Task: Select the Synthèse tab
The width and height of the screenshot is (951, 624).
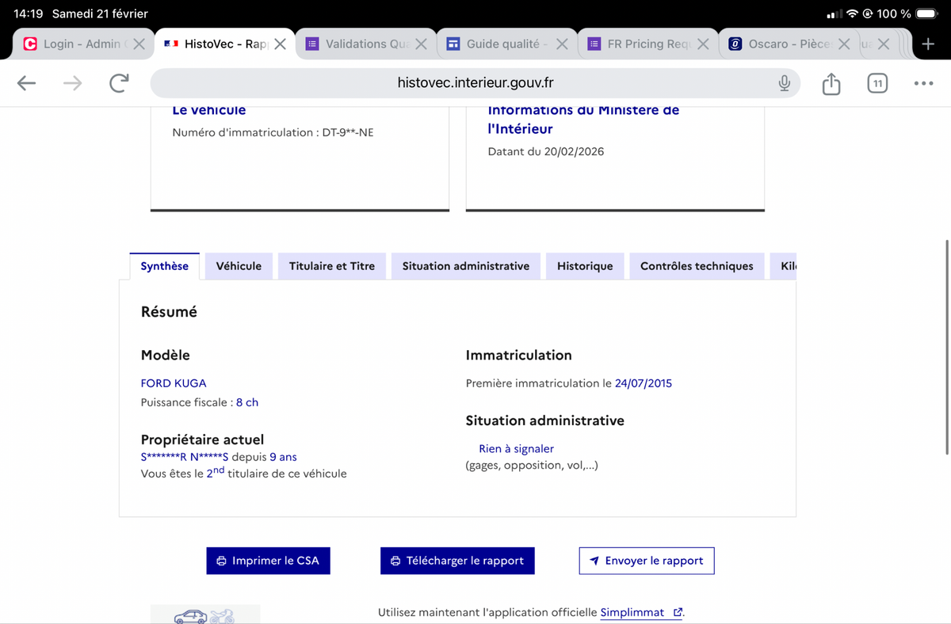Action: click(164, 266)
